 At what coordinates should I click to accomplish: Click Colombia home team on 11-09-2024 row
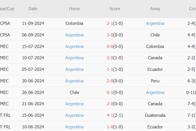click(x=74, y=23)
